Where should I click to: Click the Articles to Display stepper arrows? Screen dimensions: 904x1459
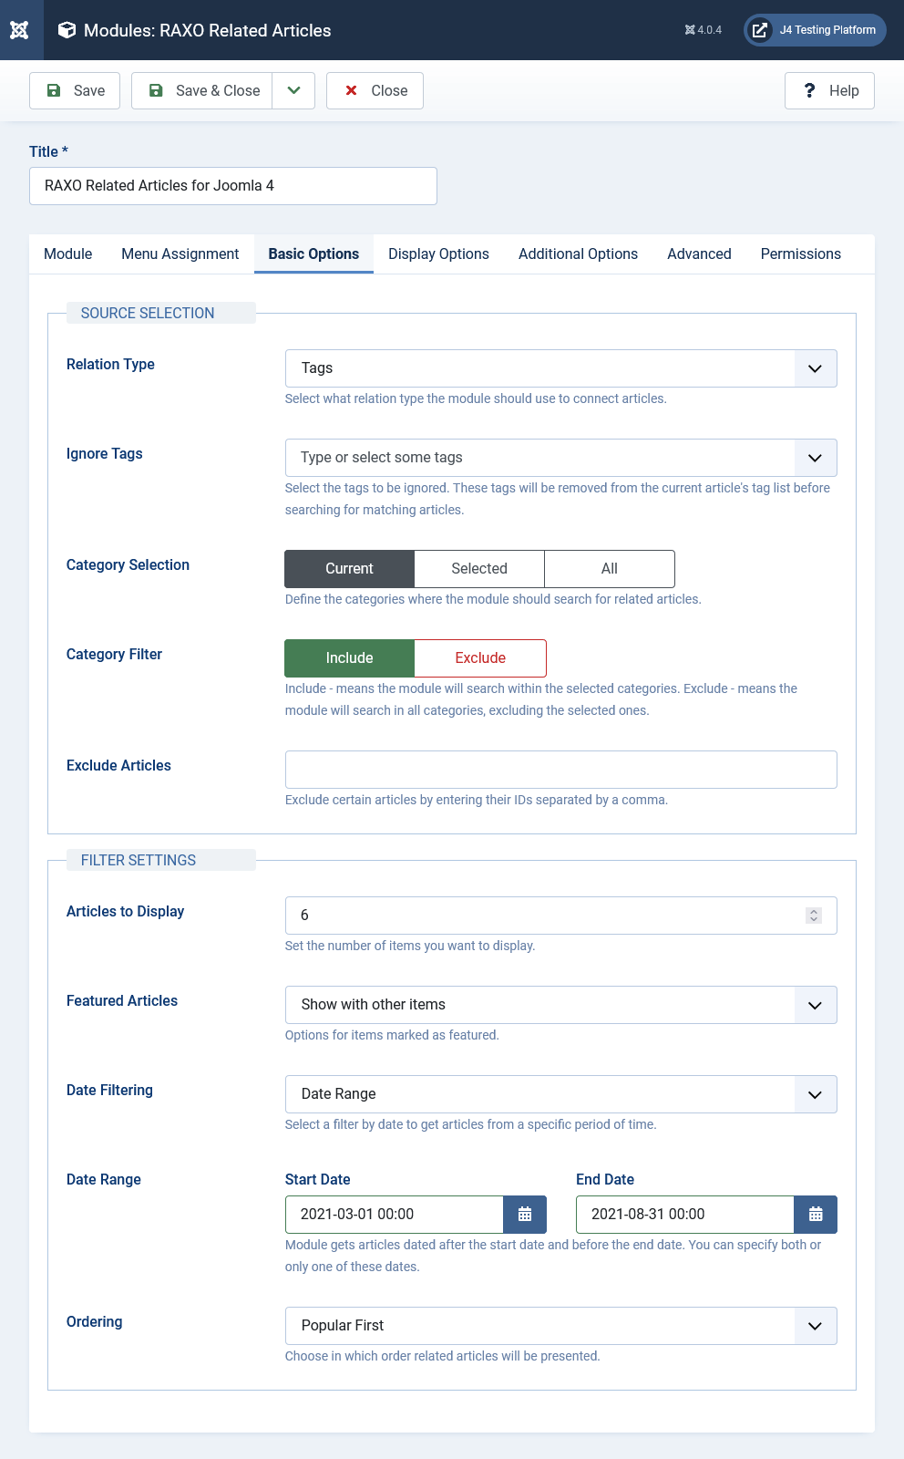[814, 916]
